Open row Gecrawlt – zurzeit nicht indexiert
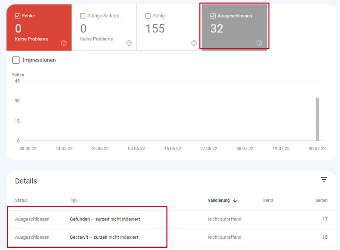340x250 pixels. click(171, 238)
